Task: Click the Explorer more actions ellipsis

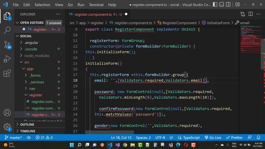Action: pos(58,14)
